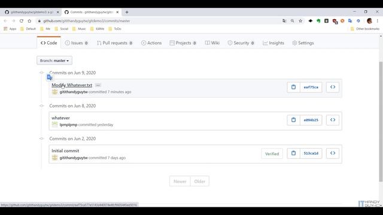Close the Commits browser tab
Screen dimensions: 383x215
tap(117, 12)
